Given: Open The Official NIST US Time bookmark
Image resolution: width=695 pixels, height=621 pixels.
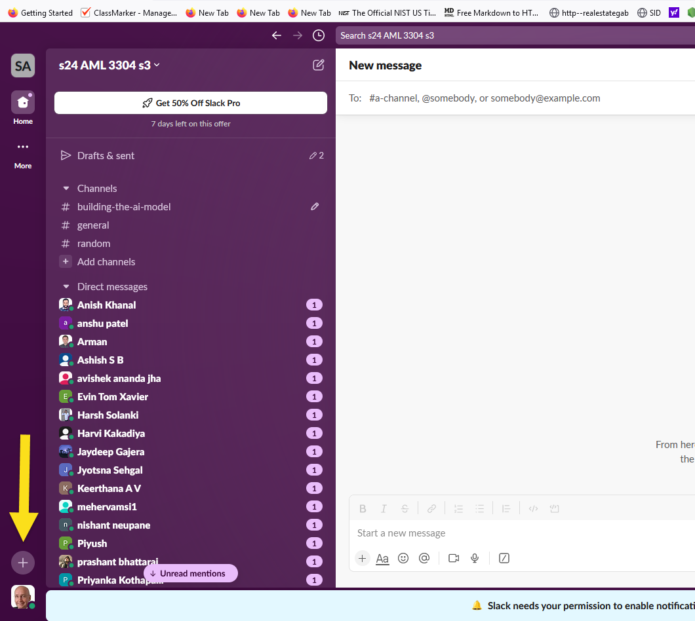Looking at the screenshot, I should pyautogui.click(x=387, y=12).
